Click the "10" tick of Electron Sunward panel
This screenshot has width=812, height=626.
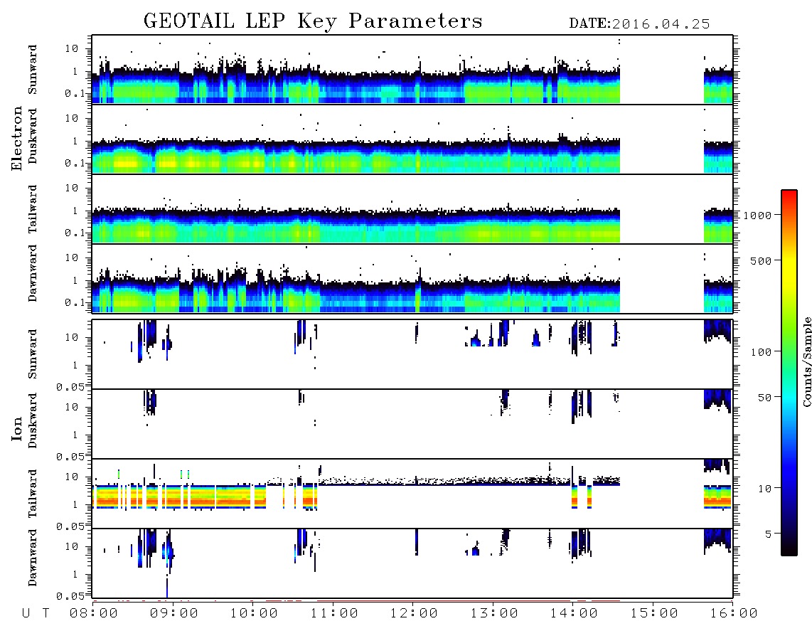click(72, 48)
